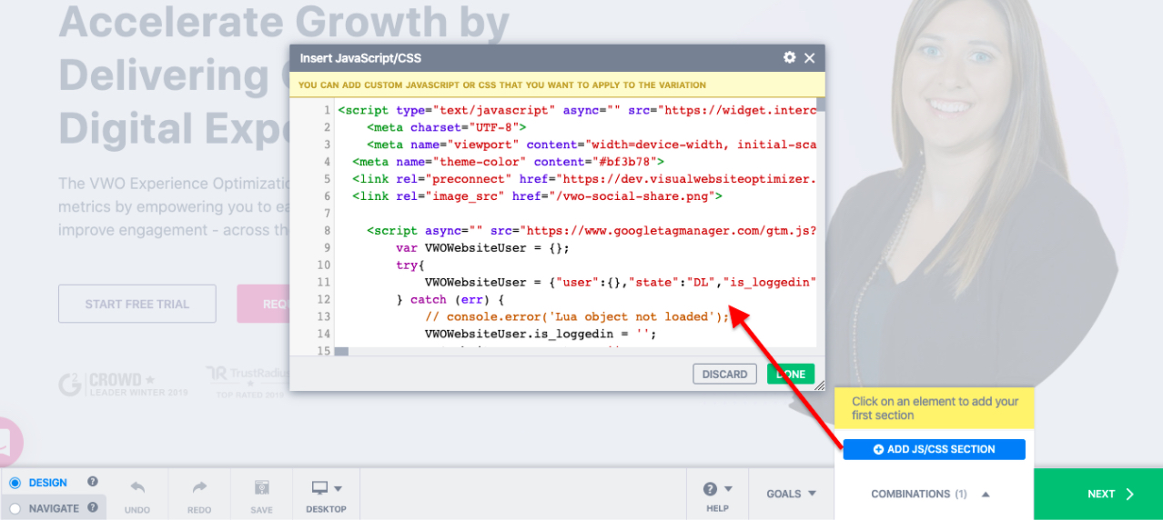Click ADD JS/CSS SECTION button

(x=934, y=449)
